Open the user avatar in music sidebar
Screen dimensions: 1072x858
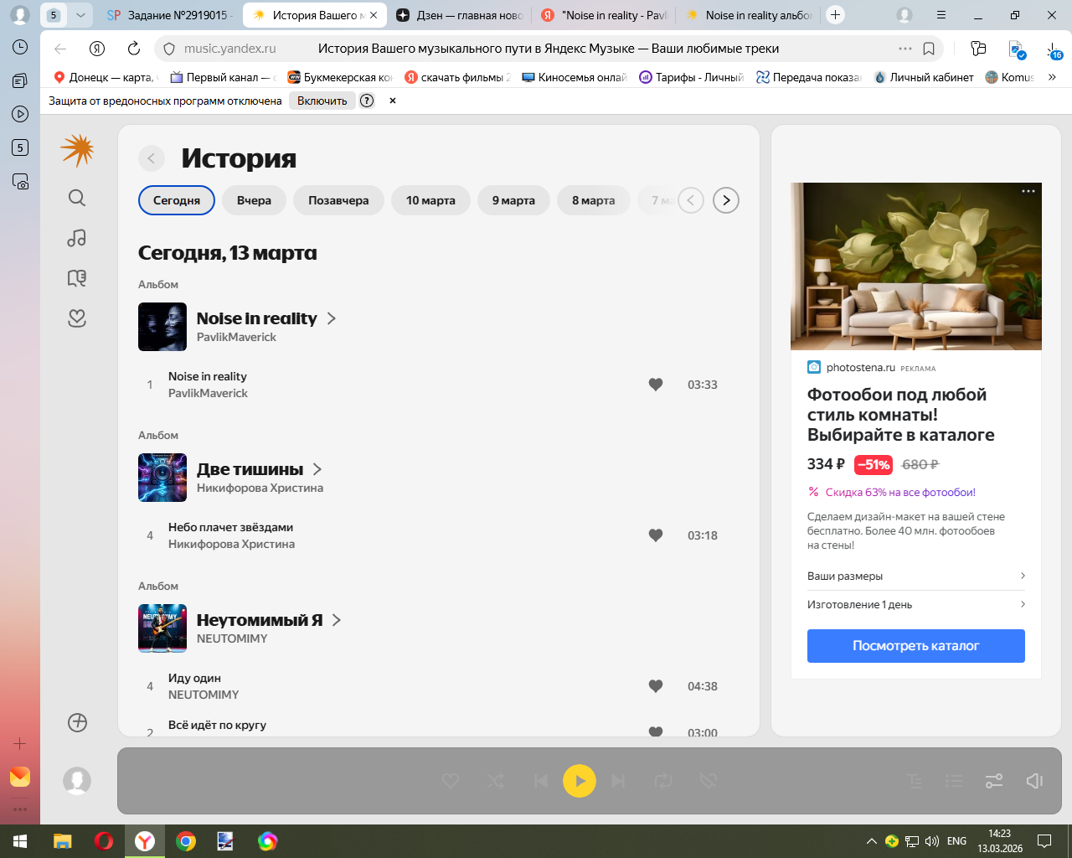click(x=77, y=781)
